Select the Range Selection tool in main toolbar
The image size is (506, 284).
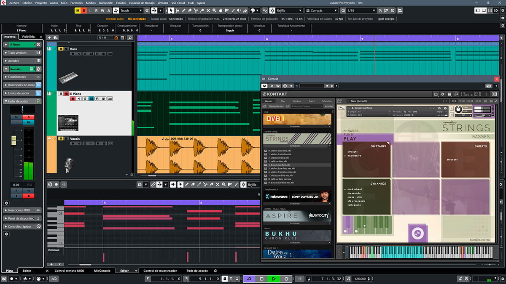[178, 11]
